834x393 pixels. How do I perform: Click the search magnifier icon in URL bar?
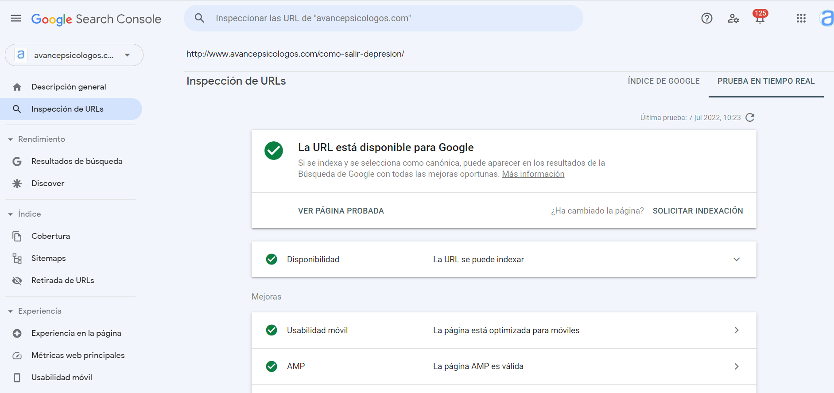(x=199, y=18)
